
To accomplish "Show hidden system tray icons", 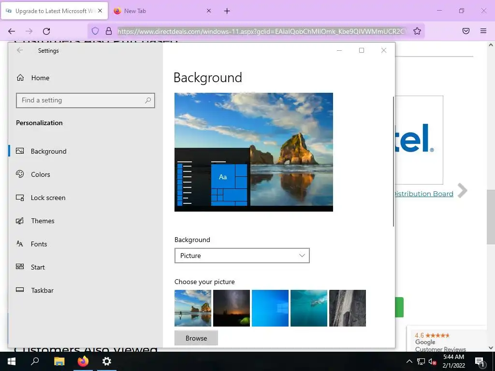I will (x=409, y=361).
